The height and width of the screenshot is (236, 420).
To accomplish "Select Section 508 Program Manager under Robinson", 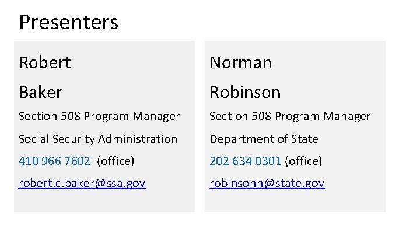I will point(289,117).
